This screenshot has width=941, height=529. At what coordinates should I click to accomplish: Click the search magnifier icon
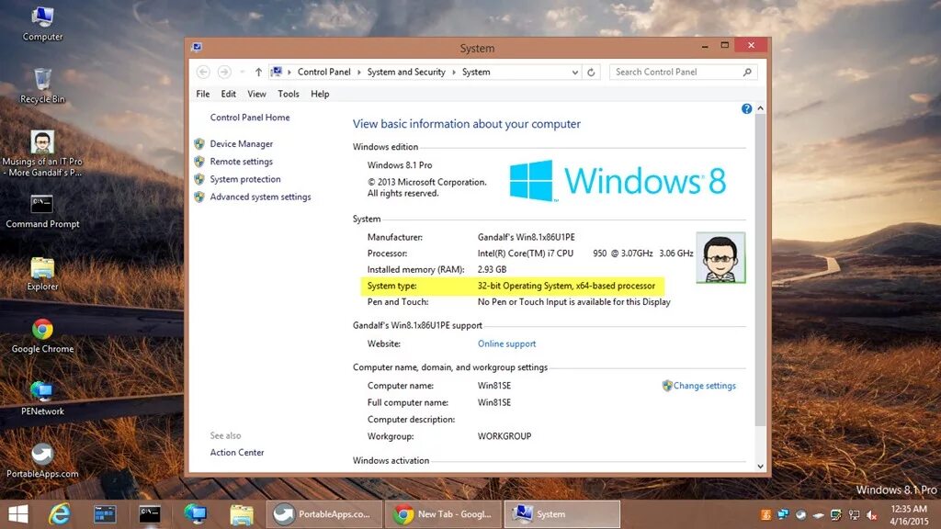[x=747, y=72]
